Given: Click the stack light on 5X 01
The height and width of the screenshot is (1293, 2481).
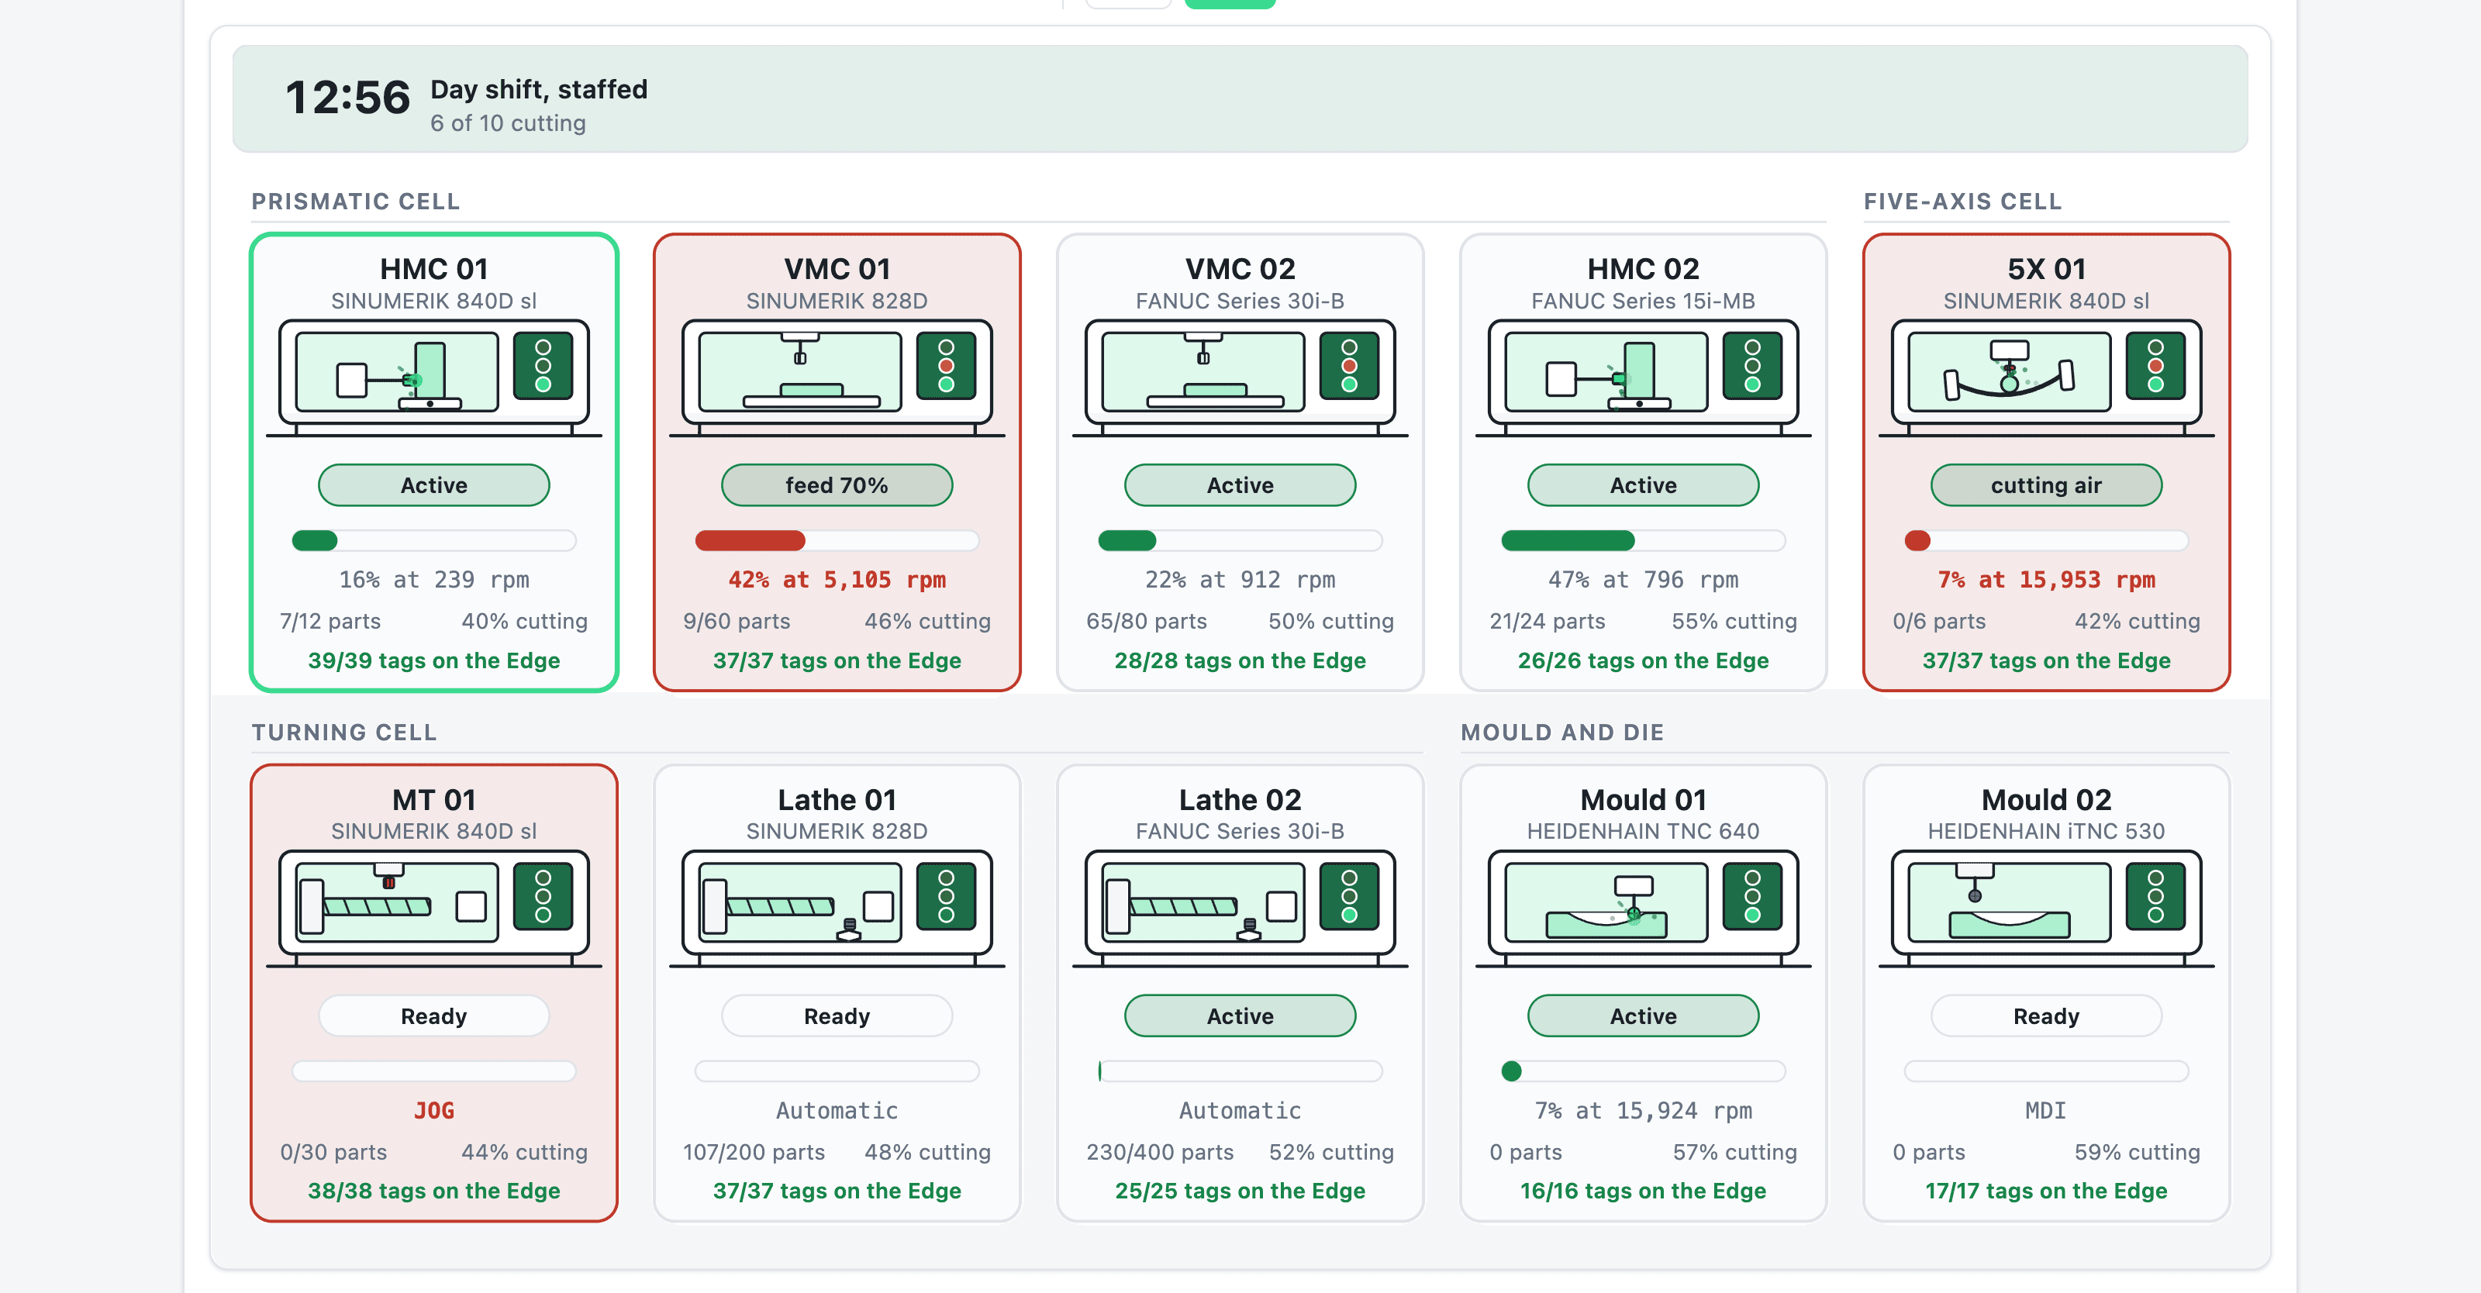Looking at the screenshot, I should click(2155, 366).
